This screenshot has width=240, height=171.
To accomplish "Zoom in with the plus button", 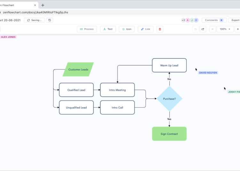I will (237, 29).
